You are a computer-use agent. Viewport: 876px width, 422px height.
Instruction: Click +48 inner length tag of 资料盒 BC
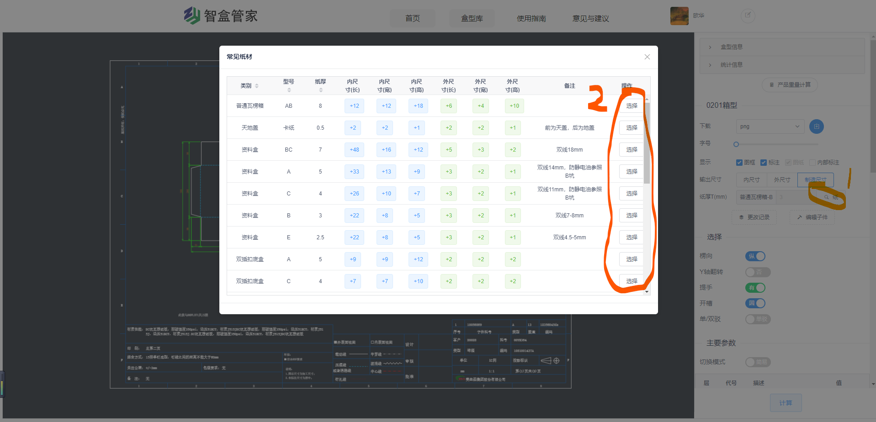(x=354, y=149)
